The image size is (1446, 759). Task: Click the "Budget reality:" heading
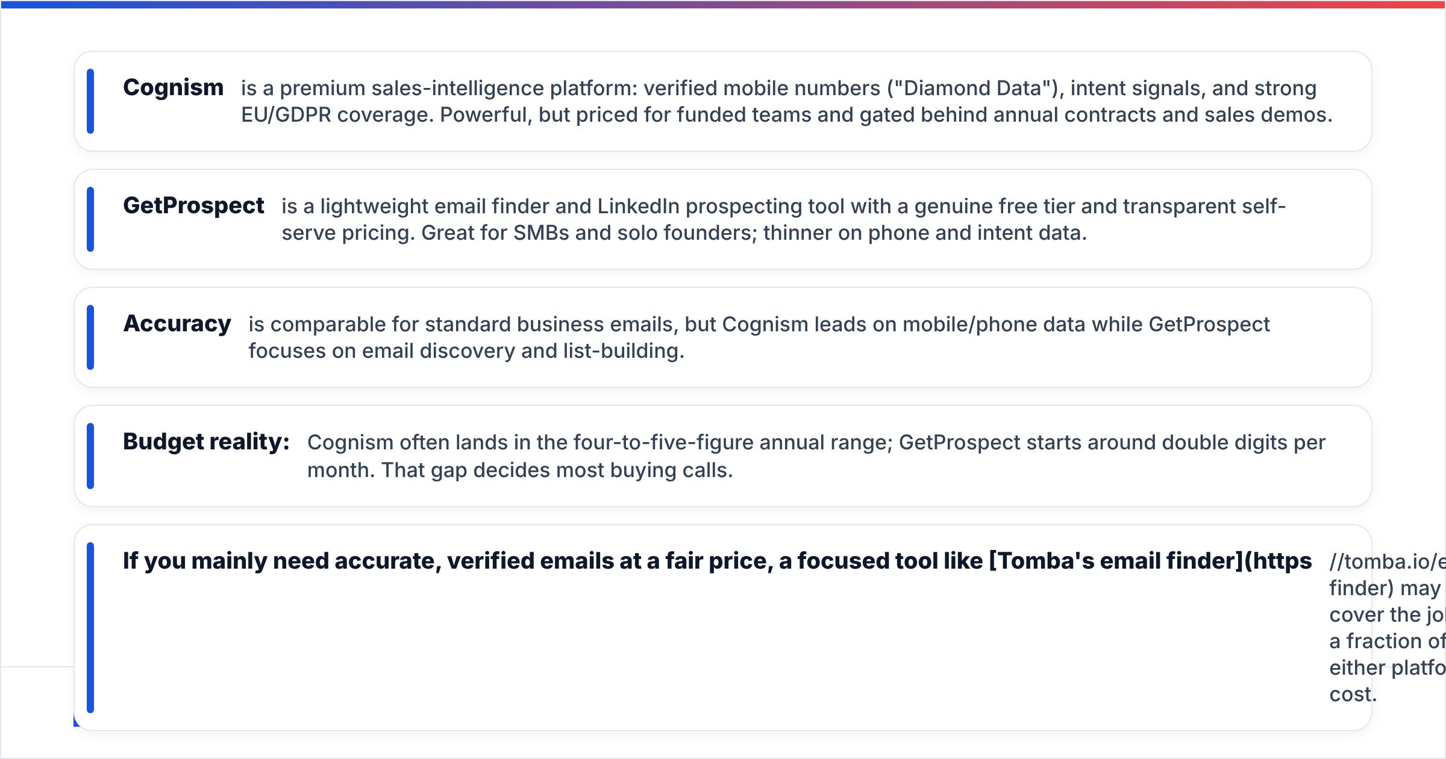[206, 442]
